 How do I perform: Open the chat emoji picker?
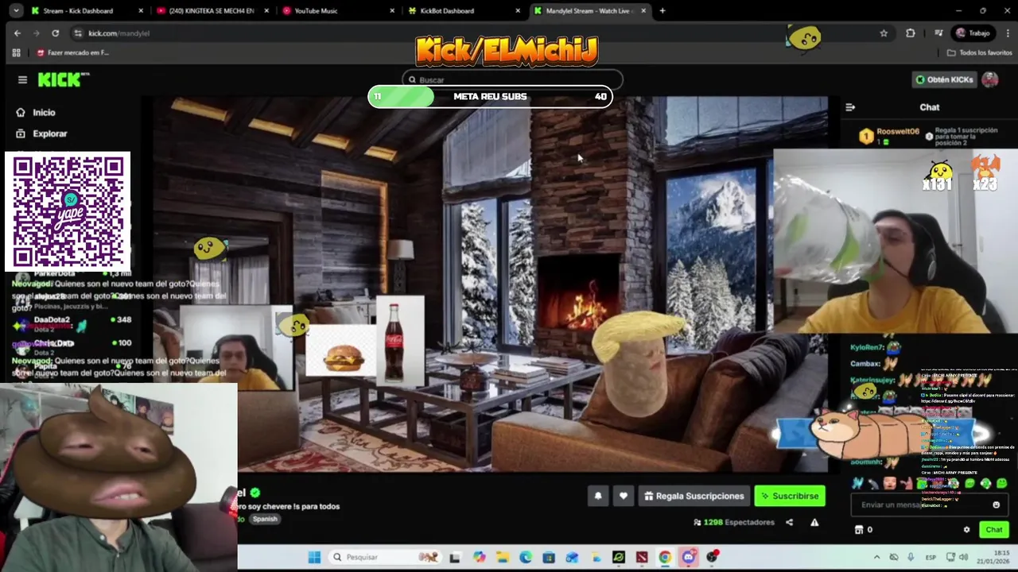click(996, 504)
